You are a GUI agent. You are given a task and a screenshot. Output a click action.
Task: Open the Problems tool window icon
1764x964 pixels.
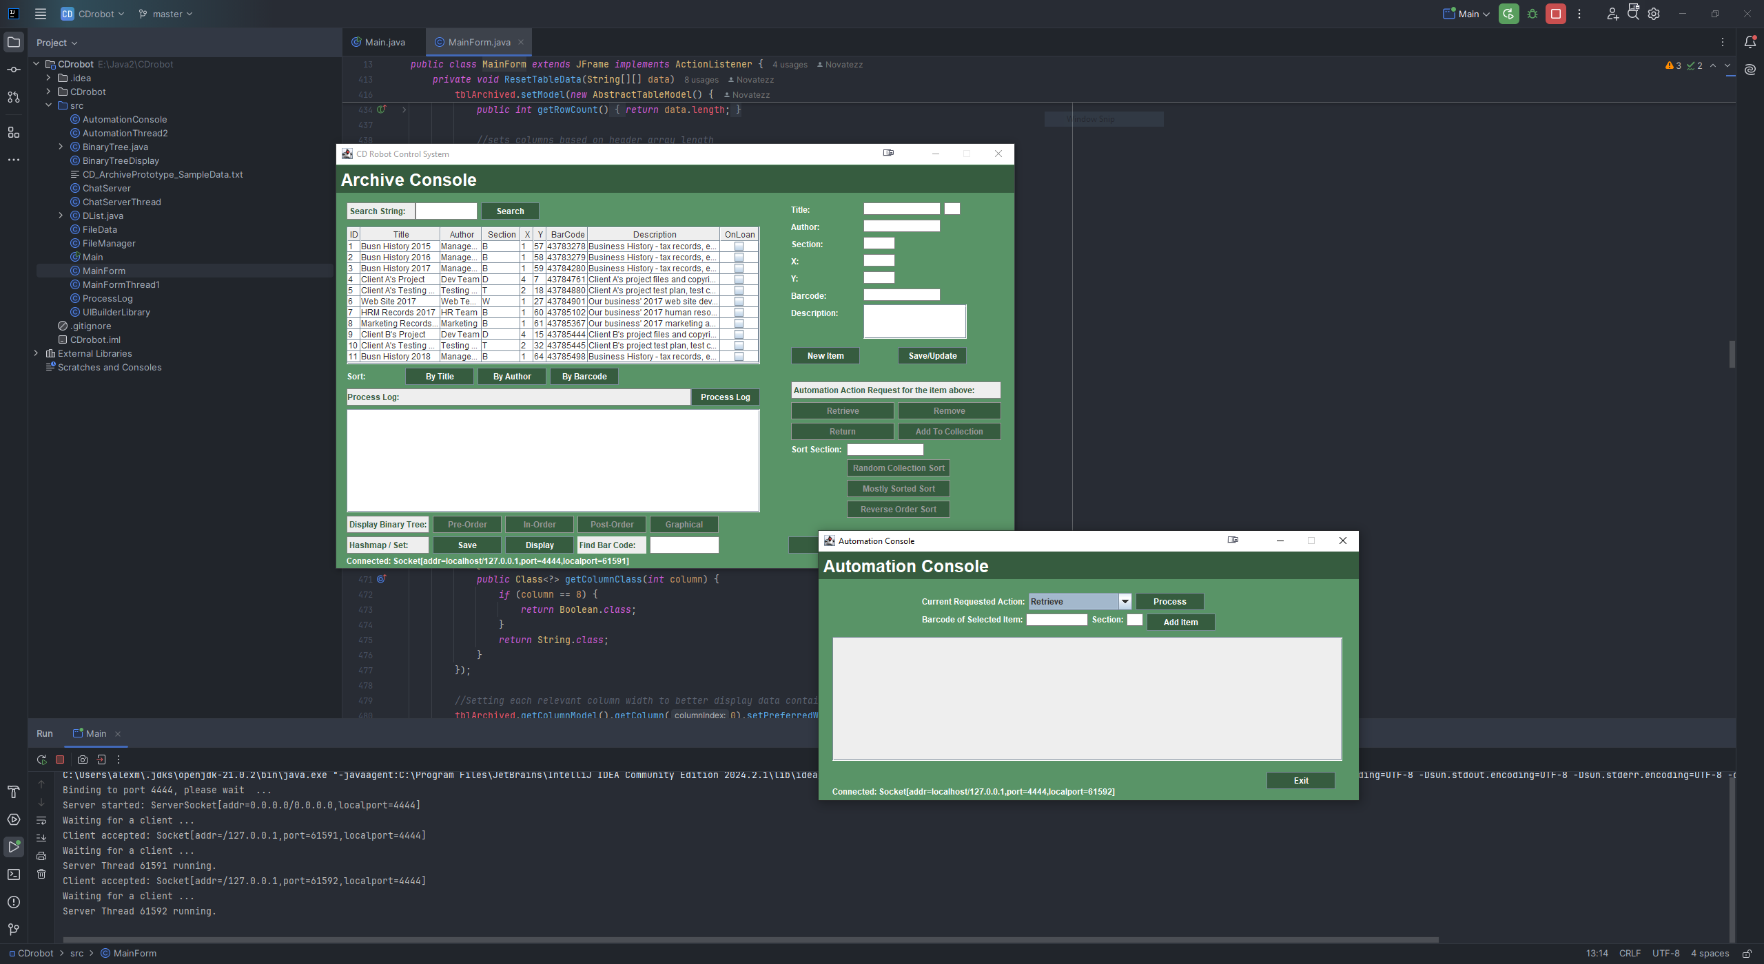(14, 902)
